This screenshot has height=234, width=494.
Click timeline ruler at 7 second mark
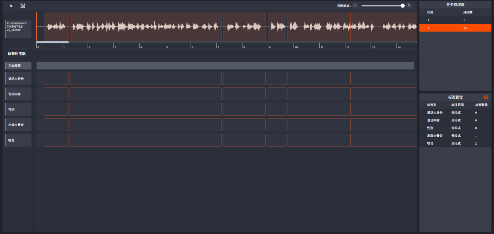[217, 46]
